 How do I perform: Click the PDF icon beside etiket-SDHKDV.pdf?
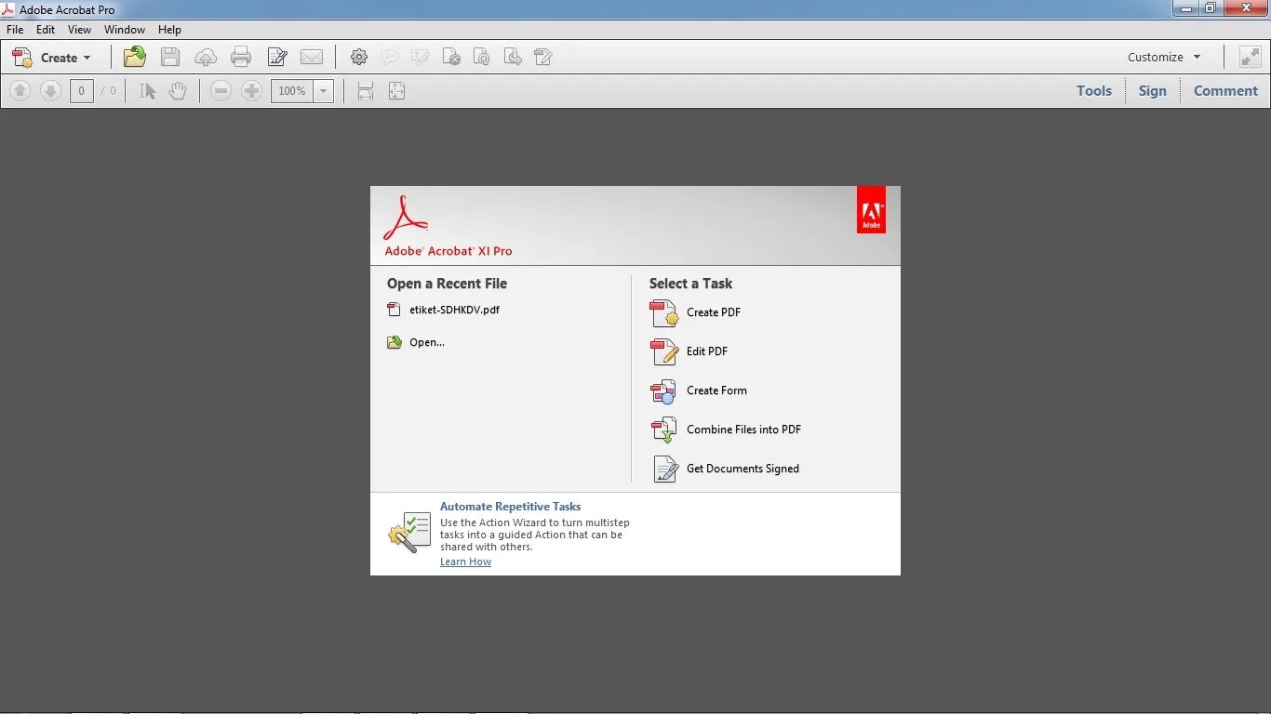point(395,310)
